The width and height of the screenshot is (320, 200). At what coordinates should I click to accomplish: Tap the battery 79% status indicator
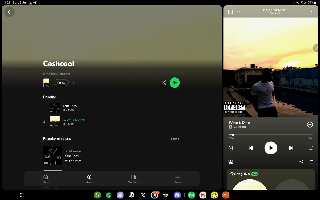tap(312, 2)
